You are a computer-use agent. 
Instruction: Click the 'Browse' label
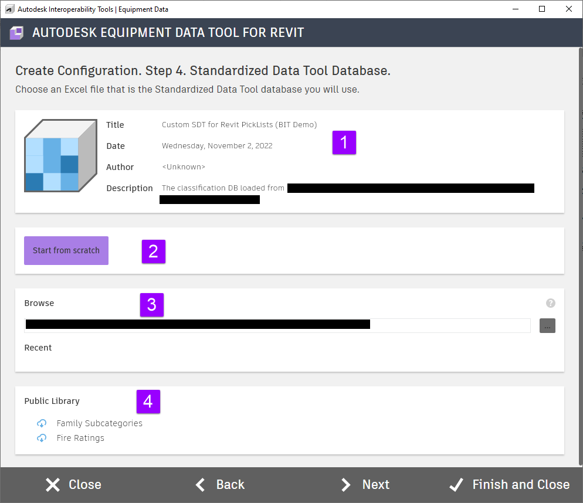click(39, 303)
